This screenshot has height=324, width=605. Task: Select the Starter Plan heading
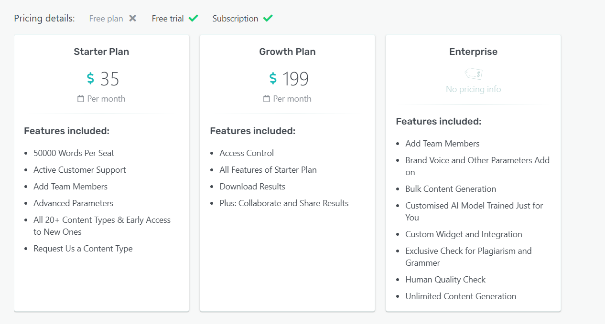[101, 52]
